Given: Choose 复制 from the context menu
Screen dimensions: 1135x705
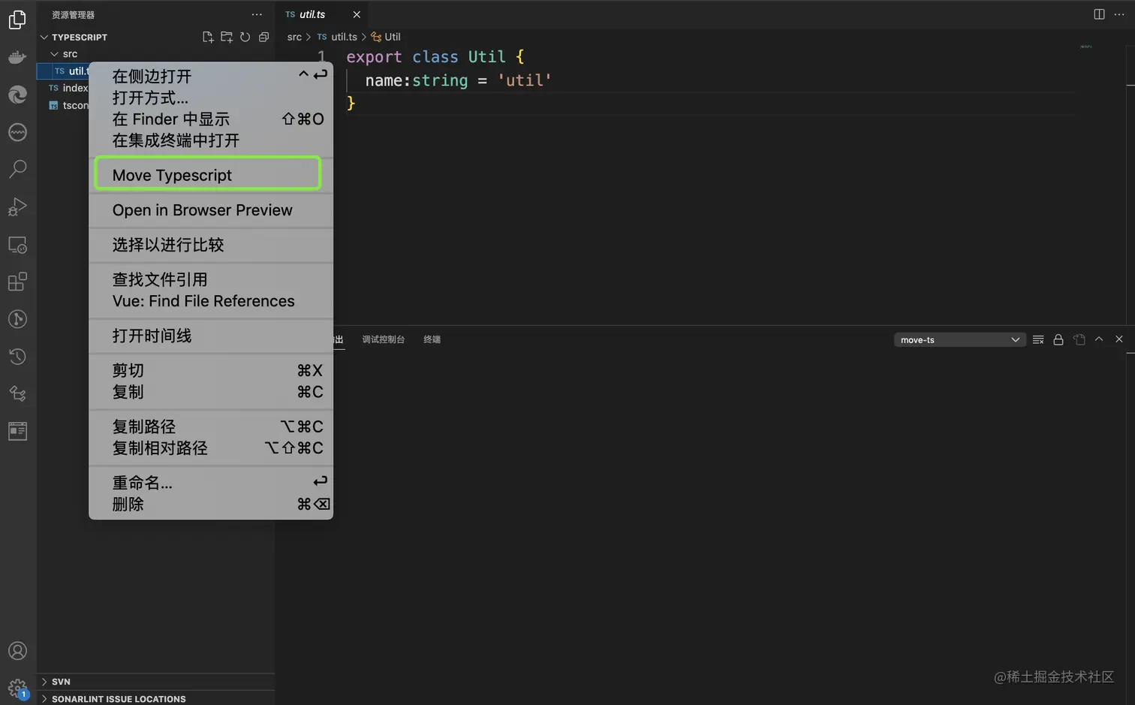Looking at the screenshot, I should pos(211,392).
